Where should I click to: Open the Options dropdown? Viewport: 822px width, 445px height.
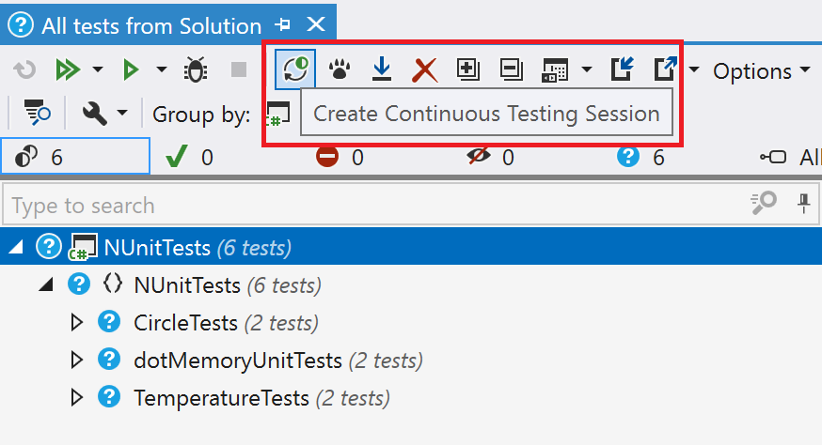[x=761, y=70]
